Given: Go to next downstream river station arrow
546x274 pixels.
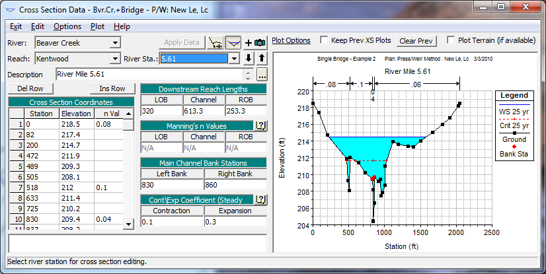Looking at the screenshot, I should click(249, 59).
